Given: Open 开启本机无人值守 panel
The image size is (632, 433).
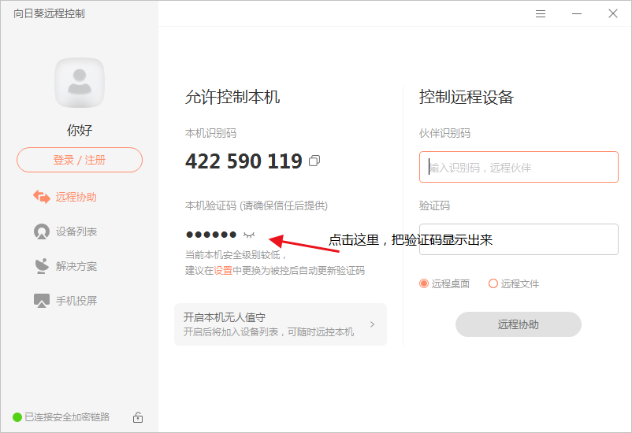Looking at the screenshot, I should pyautogui.click(x=281, y=324).
